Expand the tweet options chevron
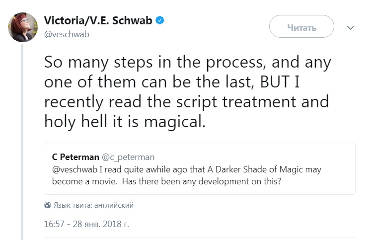 tap(351, 28)
